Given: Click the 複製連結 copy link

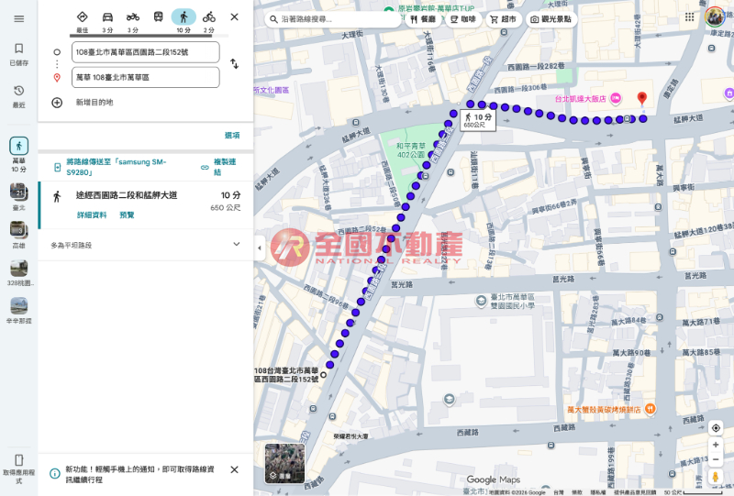Looking at the screenshot, I should pyautogui.click(x=217, y=167).
